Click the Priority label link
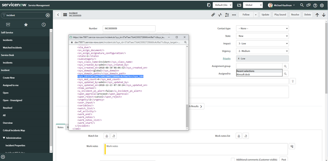The width and height of the screenshot is (328, 161). (x=227, y=59)
